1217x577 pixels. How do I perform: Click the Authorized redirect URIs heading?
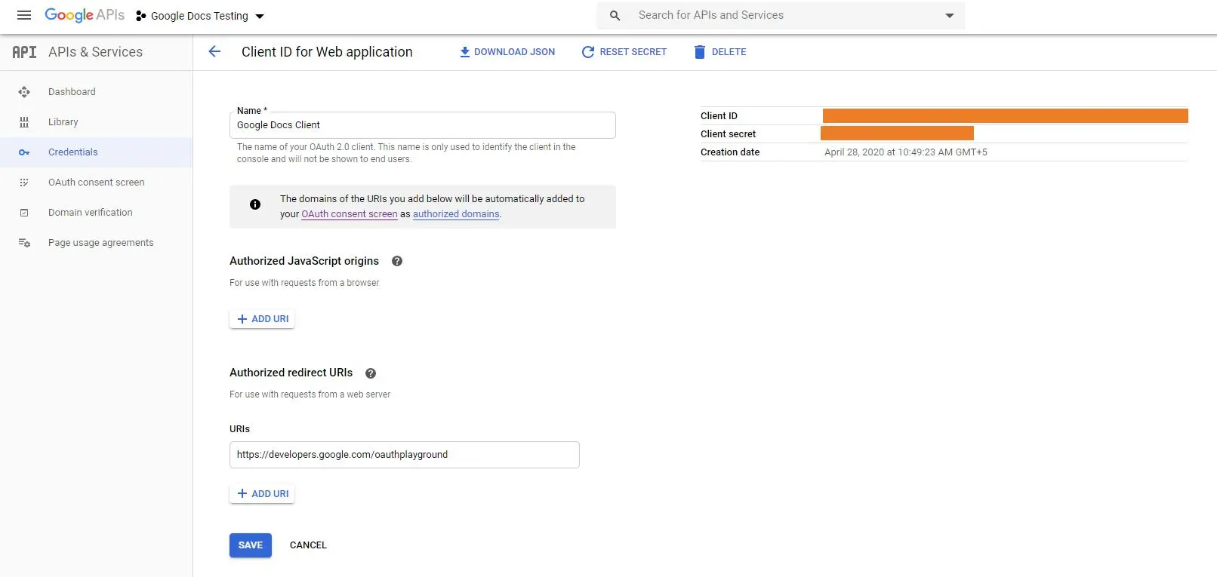(291, 373)
